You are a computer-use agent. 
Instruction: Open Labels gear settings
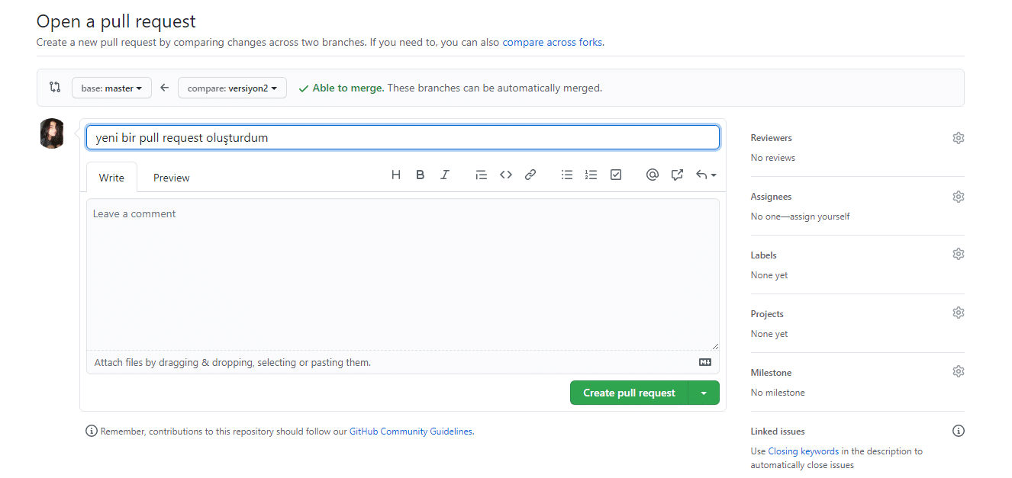959,255
